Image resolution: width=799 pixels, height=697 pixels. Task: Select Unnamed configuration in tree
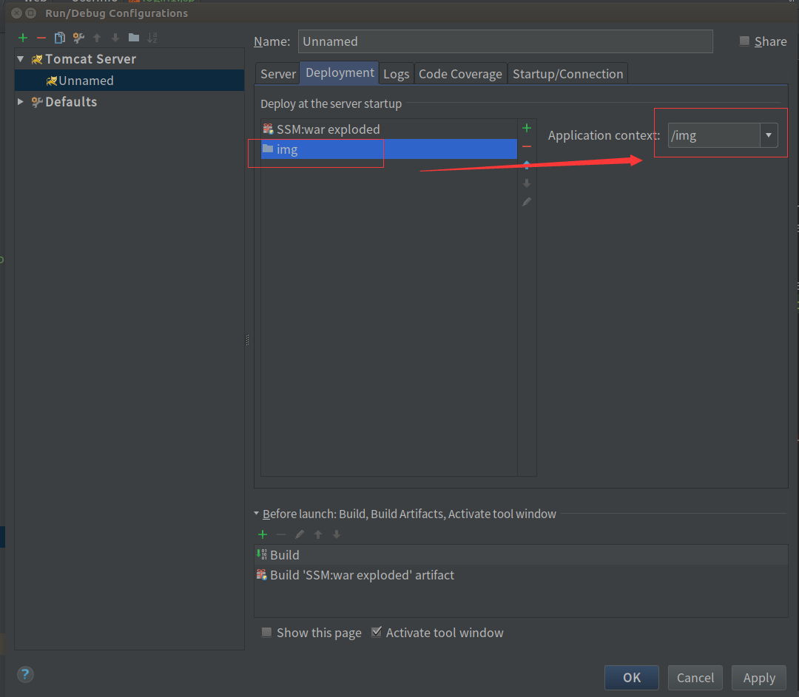tap(129, 81)
